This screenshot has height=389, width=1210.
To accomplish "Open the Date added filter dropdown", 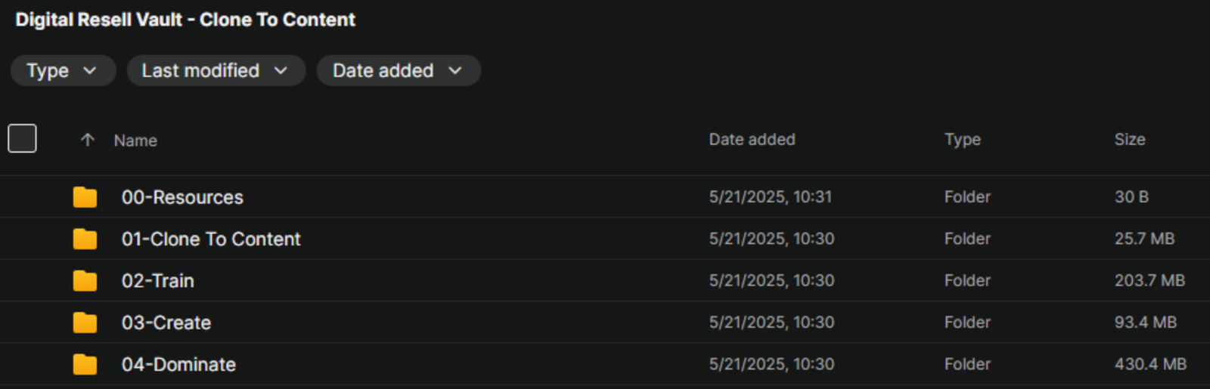I will 398,70.
